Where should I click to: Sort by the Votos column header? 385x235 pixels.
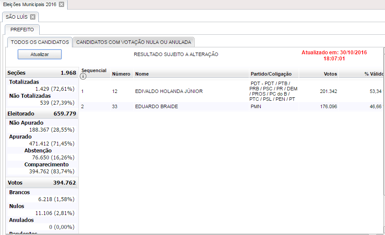330,74
